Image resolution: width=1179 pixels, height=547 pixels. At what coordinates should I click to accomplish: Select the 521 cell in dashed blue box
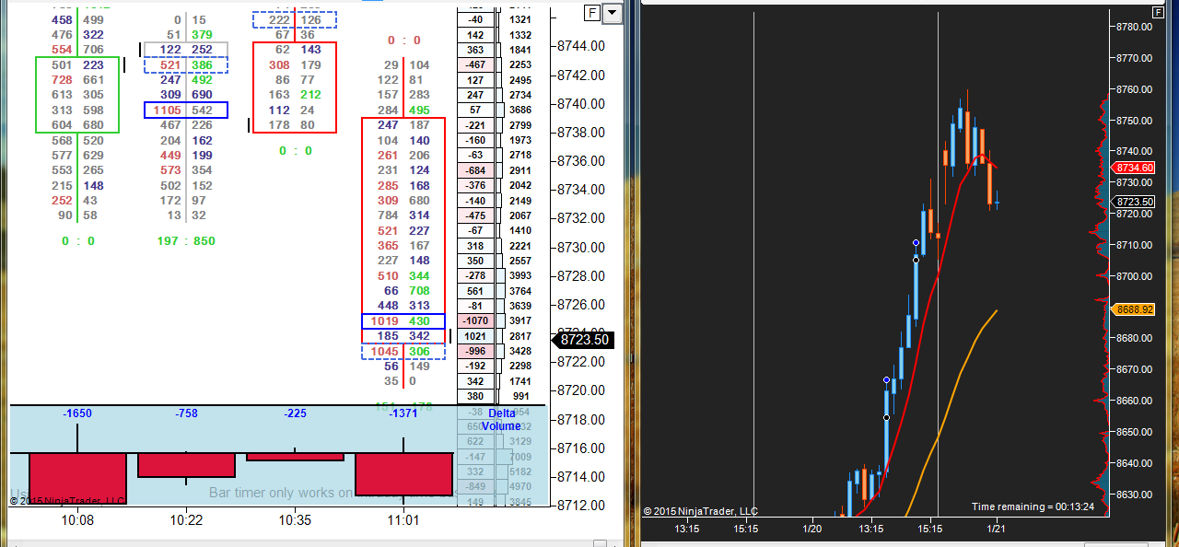169,65
